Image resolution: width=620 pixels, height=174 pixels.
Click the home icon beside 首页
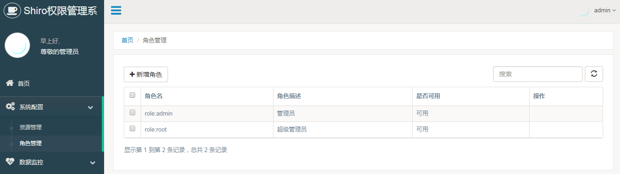[9, 83]
